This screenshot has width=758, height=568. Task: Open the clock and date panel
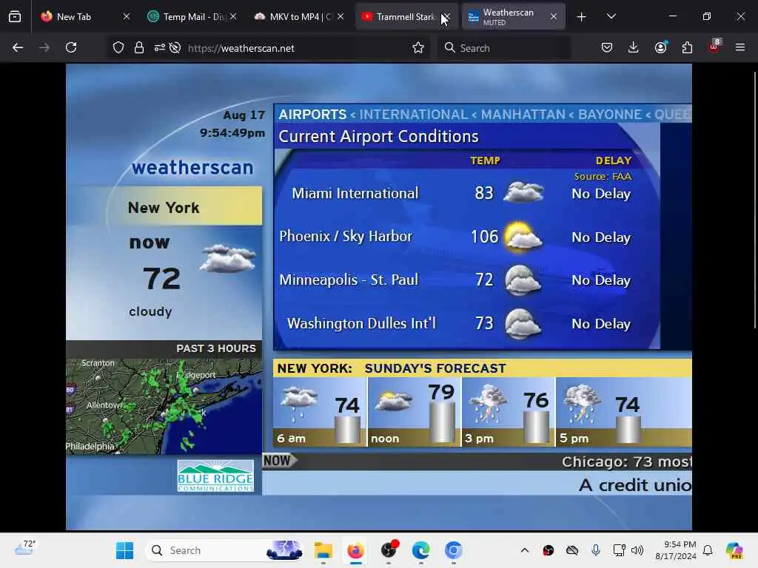coord(675,550)
